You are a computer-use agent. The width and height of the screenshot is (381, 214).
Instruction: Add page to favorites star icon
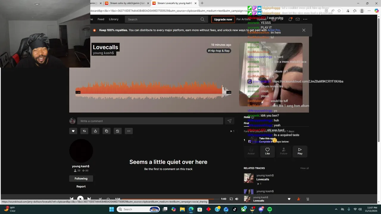339,11
